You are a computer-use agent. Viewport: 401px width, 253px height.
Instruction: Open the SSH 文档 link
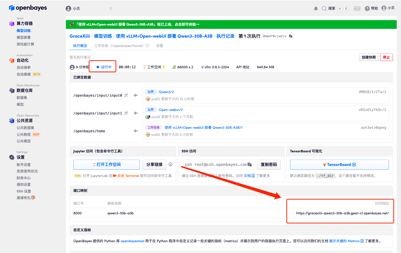coord(249,176)
